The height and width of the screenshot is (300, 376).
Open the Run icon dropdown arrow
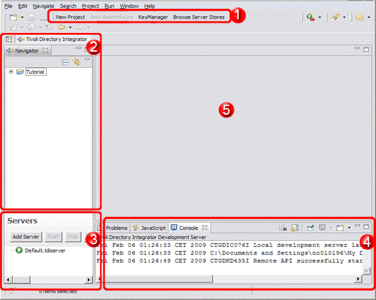[x=320, y=17]
